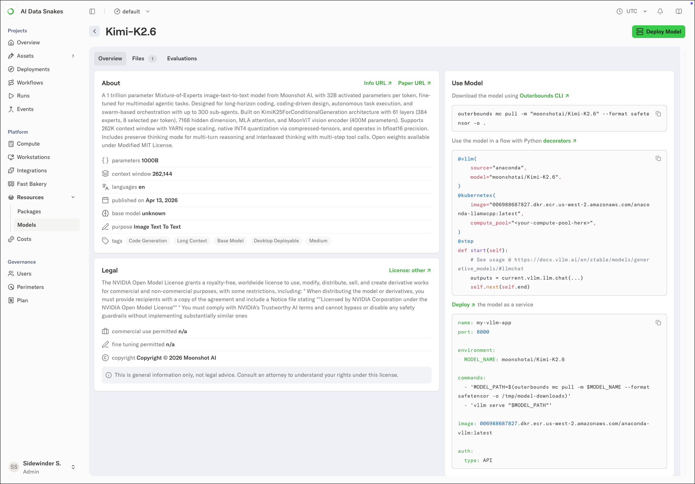
Task: Open the default perimeter dropdown
Action: (x=132, y=12)
